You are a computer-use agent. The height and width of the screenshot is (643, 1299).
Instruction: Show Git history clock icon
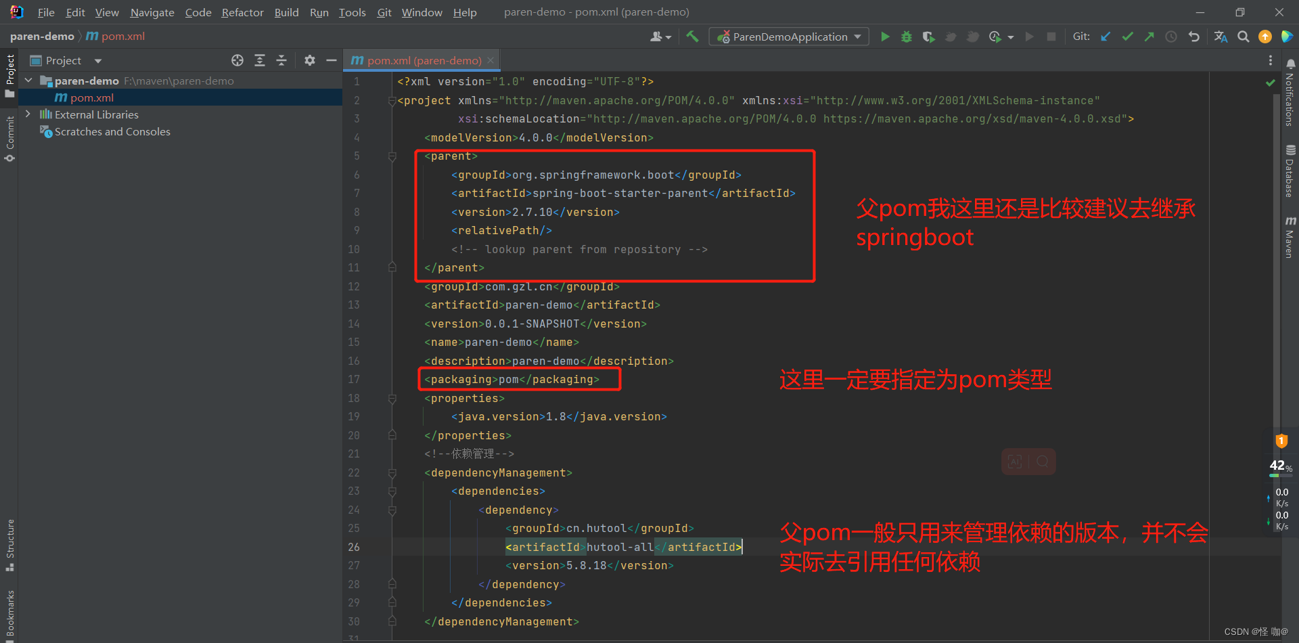(x=1171, y=37)
